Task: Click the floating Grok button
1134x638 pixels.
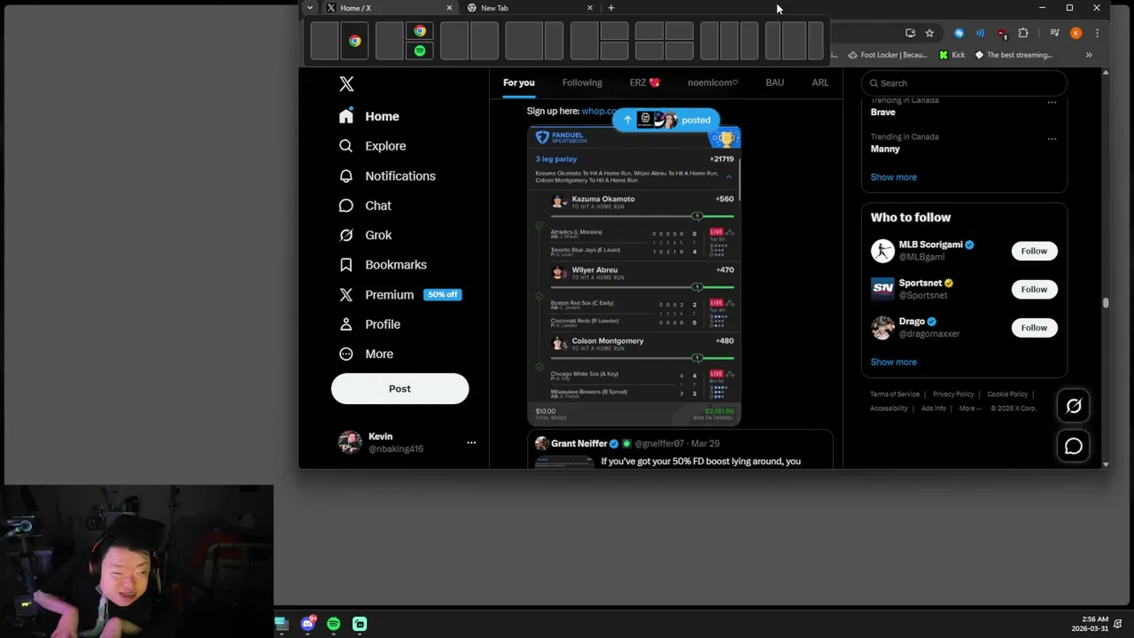Action: pos(1074,406)
